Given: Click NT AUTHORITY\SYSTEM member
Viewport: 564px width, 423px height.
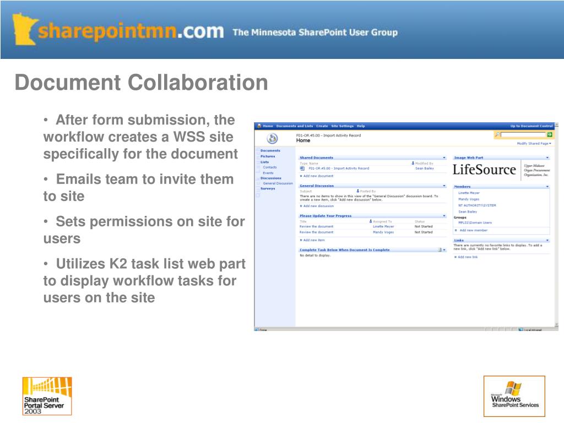Looking at the screenshot, I should (477, 205).
